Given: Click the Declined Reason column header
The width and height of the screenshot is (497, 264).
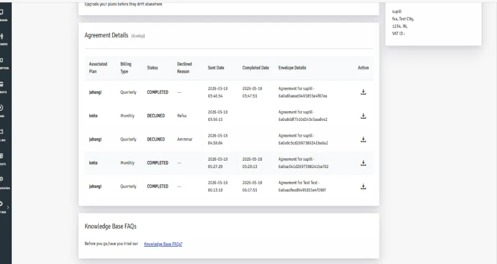Looking at the screenshot, I should (x=184, y=68).
